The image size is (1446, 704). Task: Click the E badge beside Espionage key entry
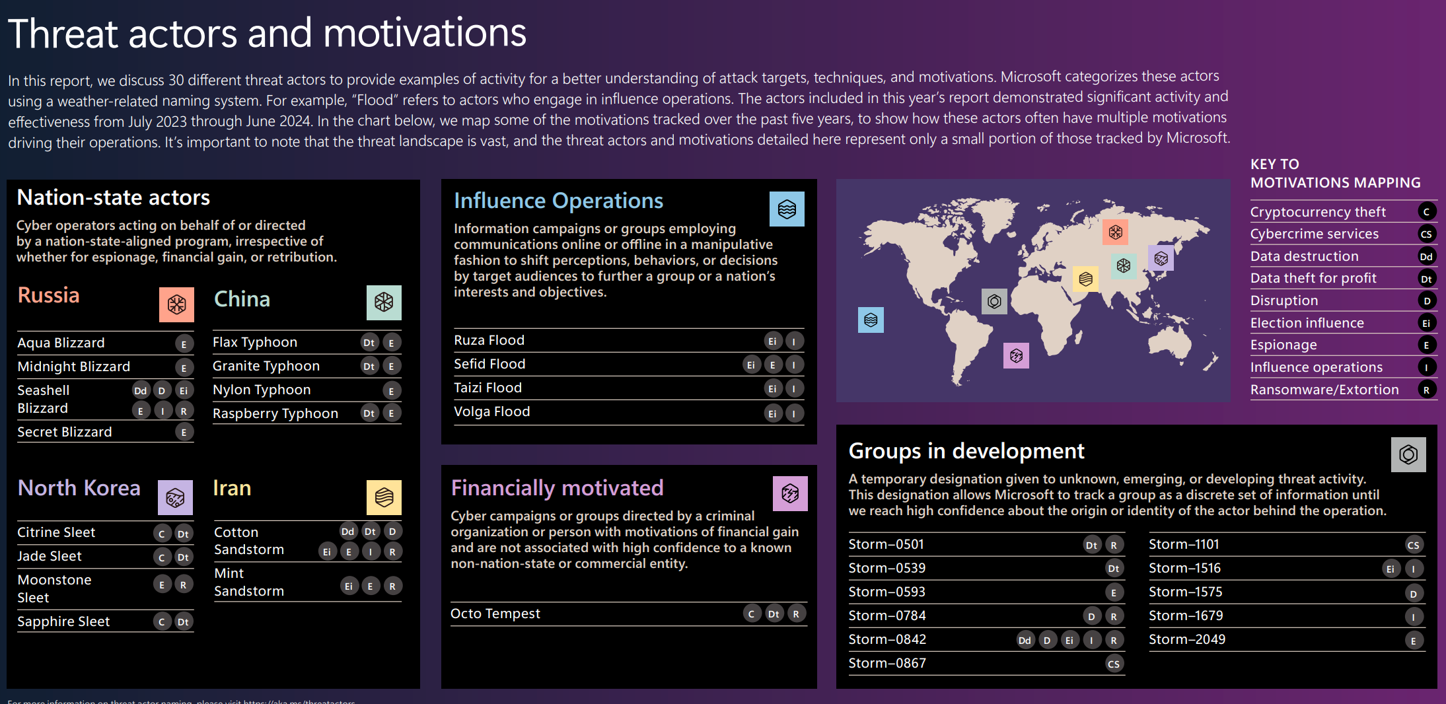[x=1427, y=345]
